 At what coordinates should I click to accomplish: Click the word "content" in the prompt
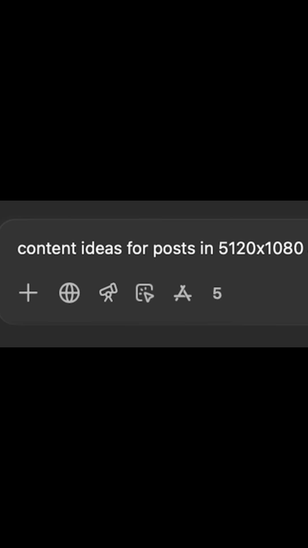pos(47,248)
